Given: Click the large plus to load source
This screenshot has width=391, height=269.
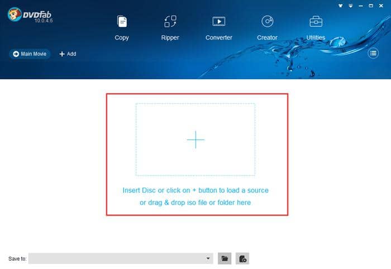Looking at the screenshot, I should 195,140.
